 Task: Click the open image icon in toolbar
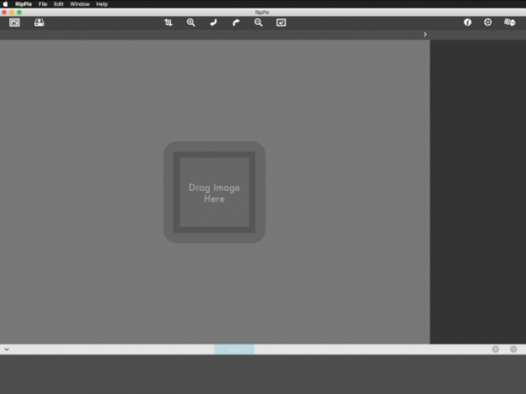(15, 22)
